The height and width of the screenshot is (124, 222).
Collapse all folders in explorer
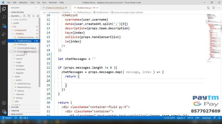click(x=38, y=16)
